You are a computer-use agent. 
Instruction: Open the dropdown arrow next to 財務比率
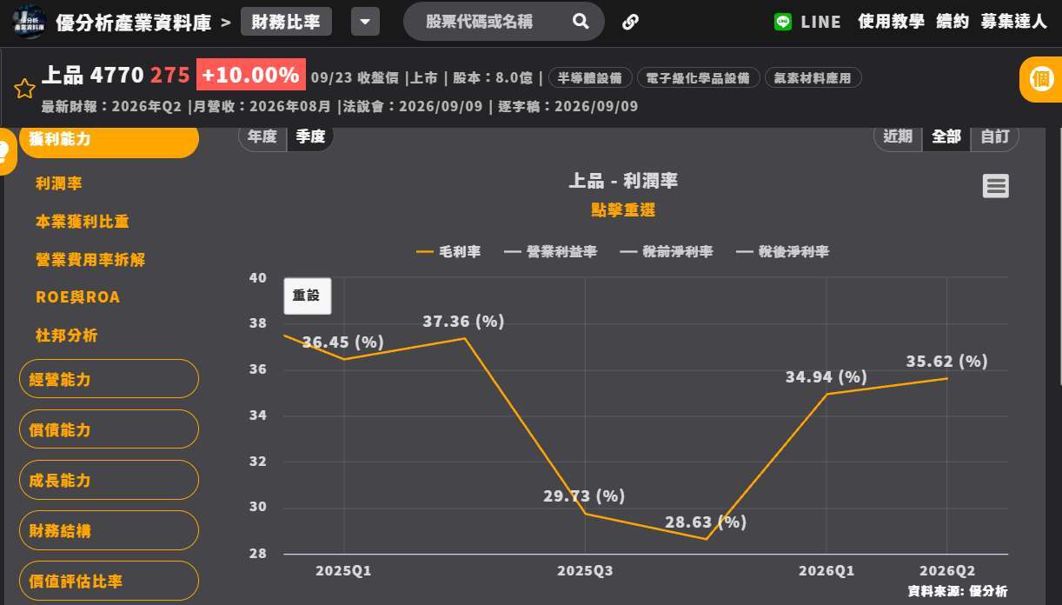(365, 22)
